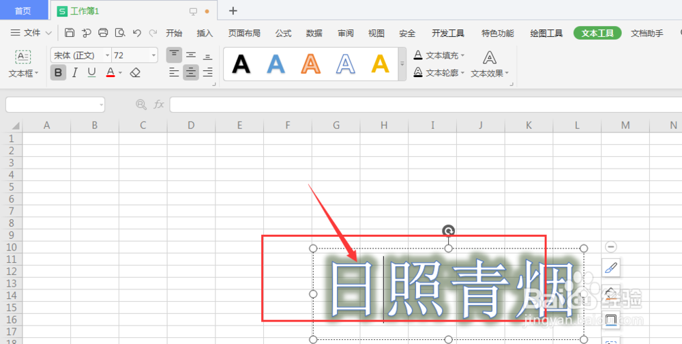Expand the arrow next to 文件
Screen dimensions: 682x344
(x=48, y=33)
